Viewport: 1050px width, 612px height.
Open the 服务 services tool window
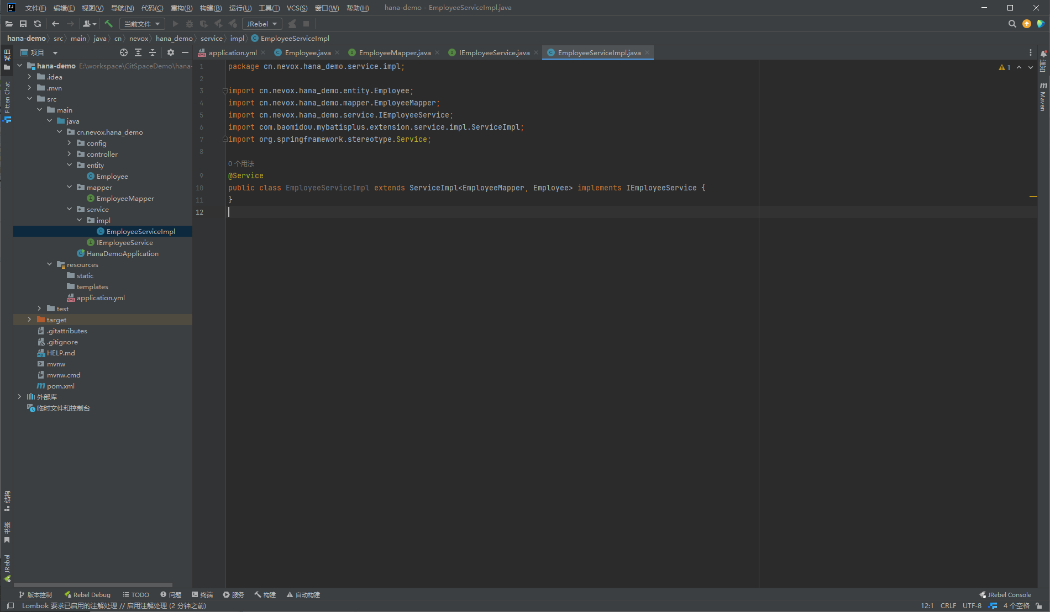click(x=234, y=595)
